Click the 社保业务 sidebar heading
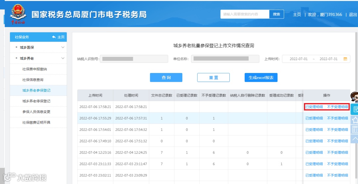The height and width of the screenshot is (184, 358). [22, 37]
